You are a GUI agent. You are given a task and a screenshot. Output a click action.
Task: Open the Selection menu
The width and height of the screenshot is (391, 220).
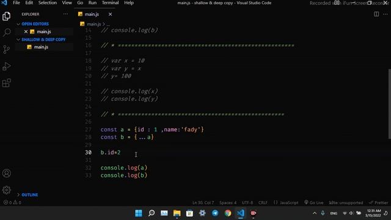pos(48,2)
